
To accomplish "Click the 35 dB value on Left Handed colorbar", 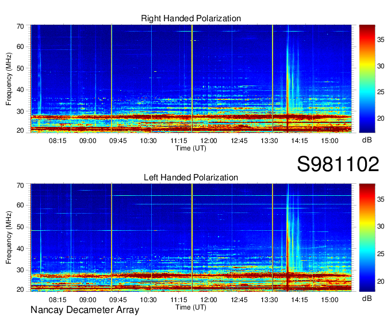I will pyautogui.click(x=381, y=199).
